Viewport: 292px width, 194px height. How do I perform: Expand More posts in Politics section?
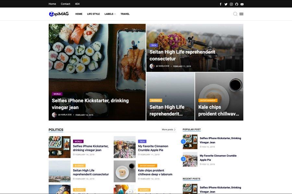(167, 129)
